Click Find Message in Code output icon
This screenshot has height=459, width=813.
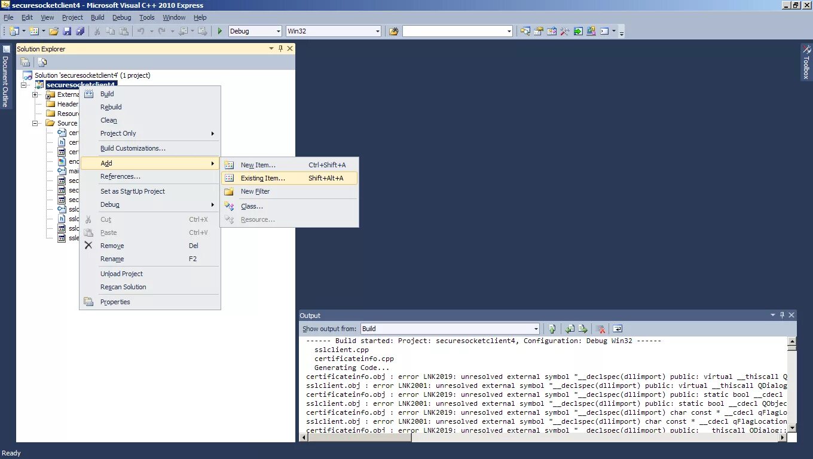[x=552, y=329]
